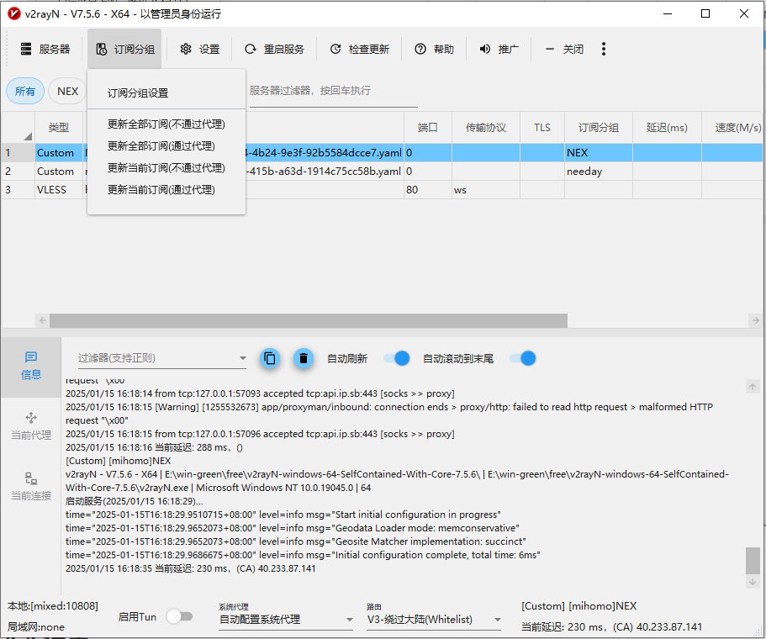The image size is (766, 639).
Task: Open 帮助 help icon in toolbar
Action: click(x=420, y=50)
